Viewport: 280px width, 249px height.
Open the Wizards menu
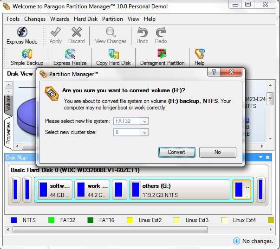(x=59, y=19)
